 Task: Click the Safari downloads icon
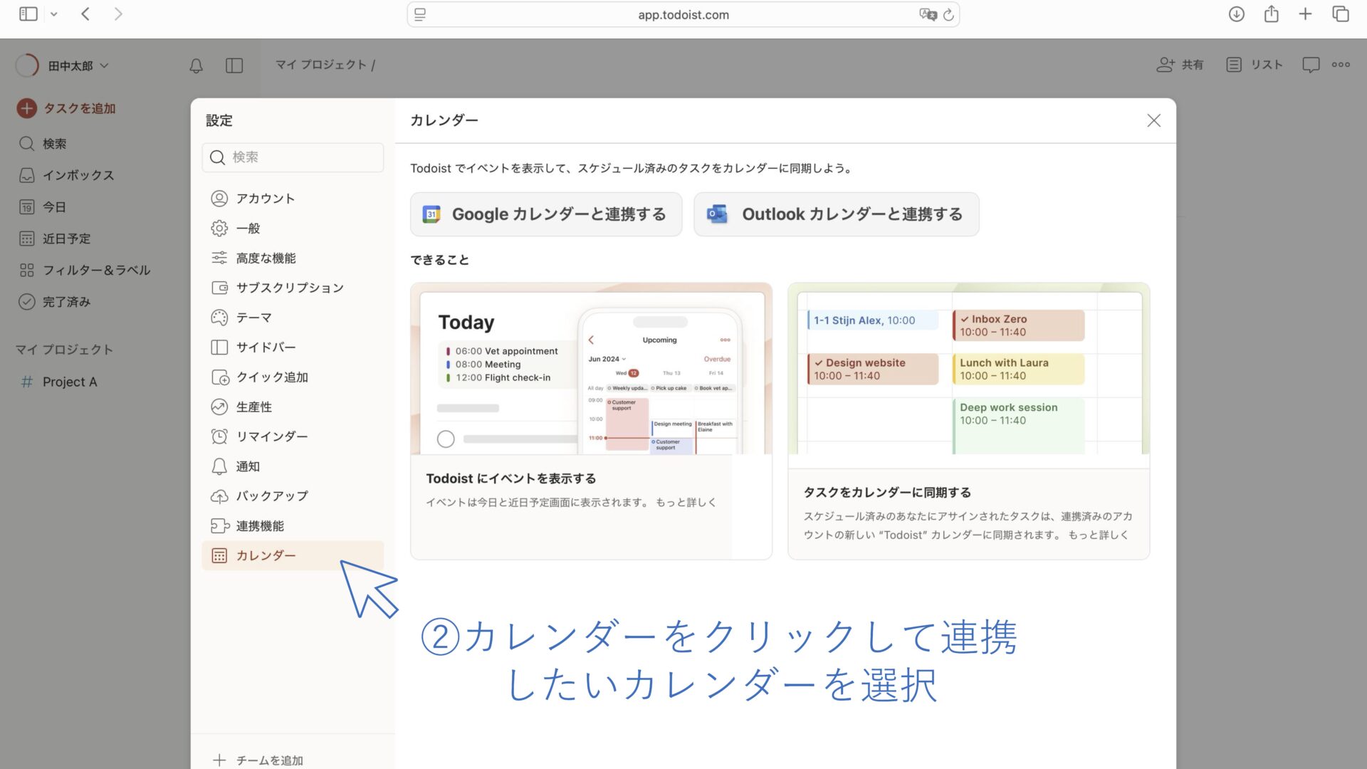1236,14
